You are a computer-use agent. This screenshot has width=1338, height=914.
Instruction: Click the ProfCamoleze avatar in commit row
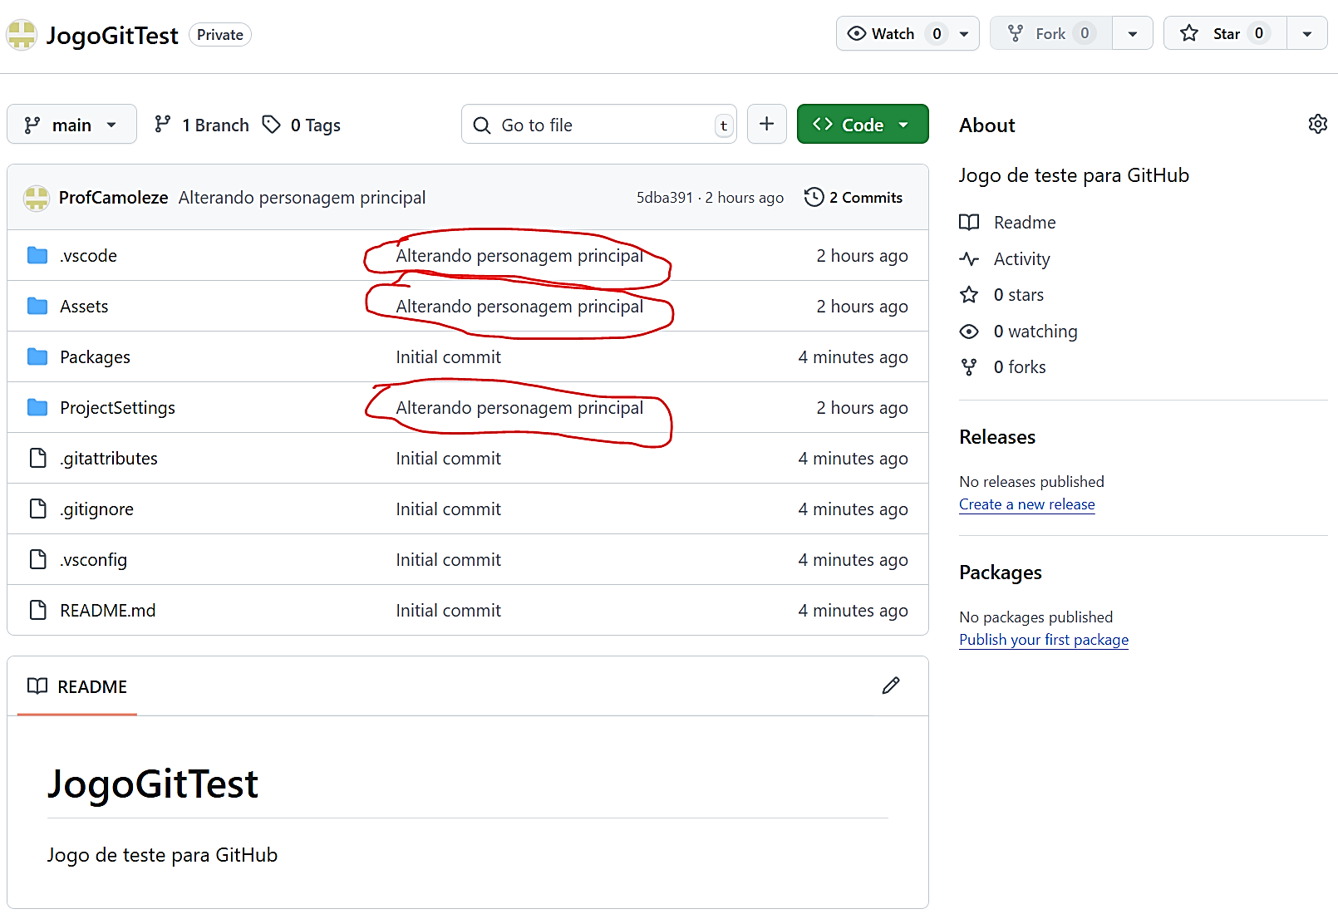pyautogui.click(x=37, y=198)
